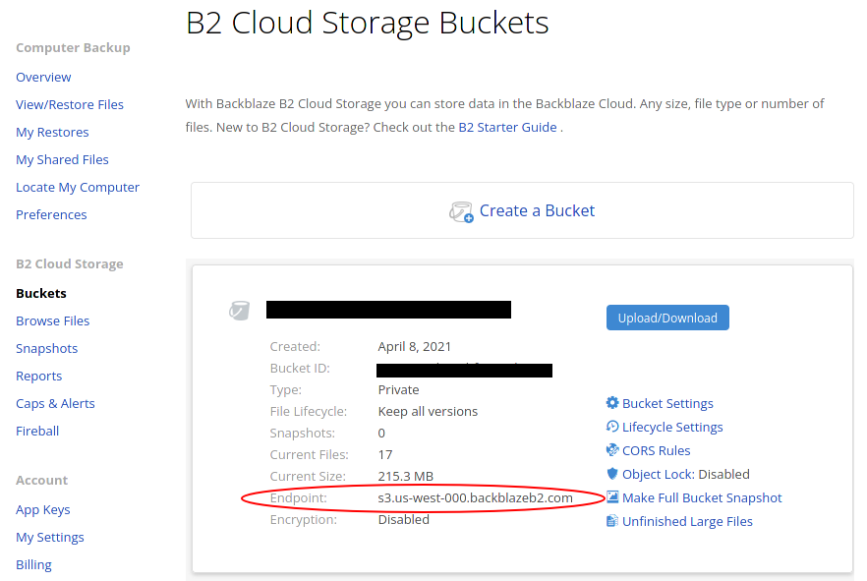Image resolution: width=867 pixels, height=581 pixels.
Task: Open My Settings
Action: pyautogui.click(x=50, y=538)
